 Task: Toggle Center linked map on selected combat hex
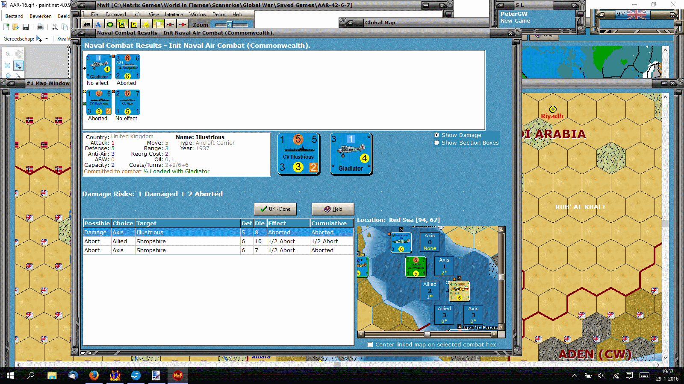[x=370, y=345]
